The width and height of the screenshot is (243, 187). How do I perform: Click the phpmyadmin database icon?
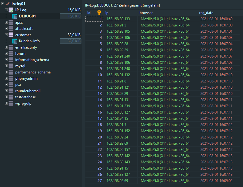point(11,78)
